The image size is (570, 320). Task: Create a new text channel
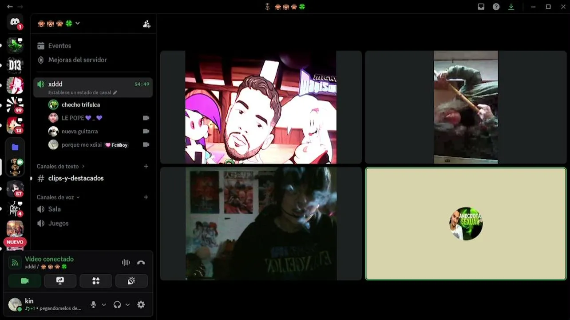click(x=146, y=166)
